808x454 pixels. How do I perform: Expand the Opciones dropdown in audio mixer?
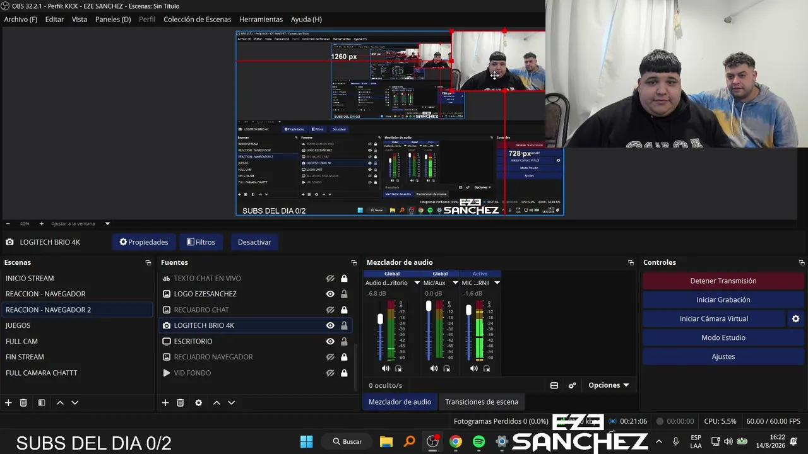[609, 385]
